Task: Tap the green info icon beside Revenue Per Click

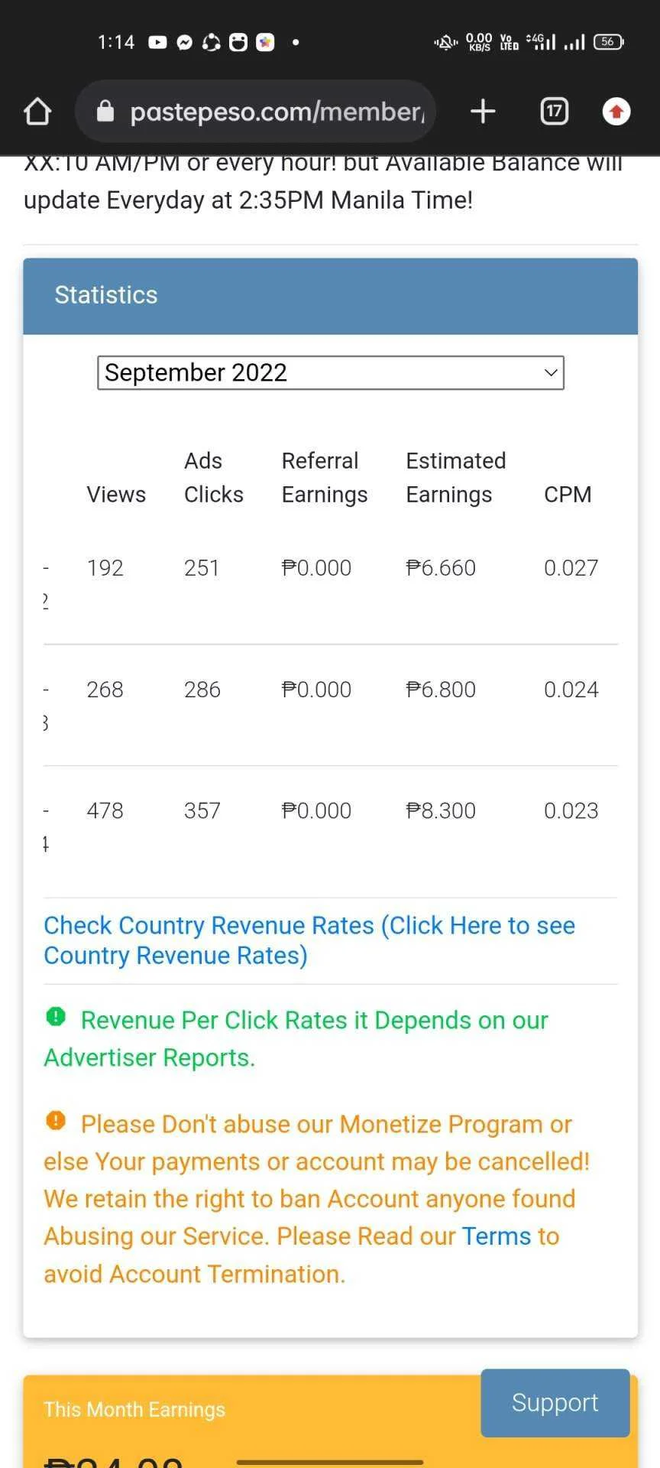Action: 56,1017
